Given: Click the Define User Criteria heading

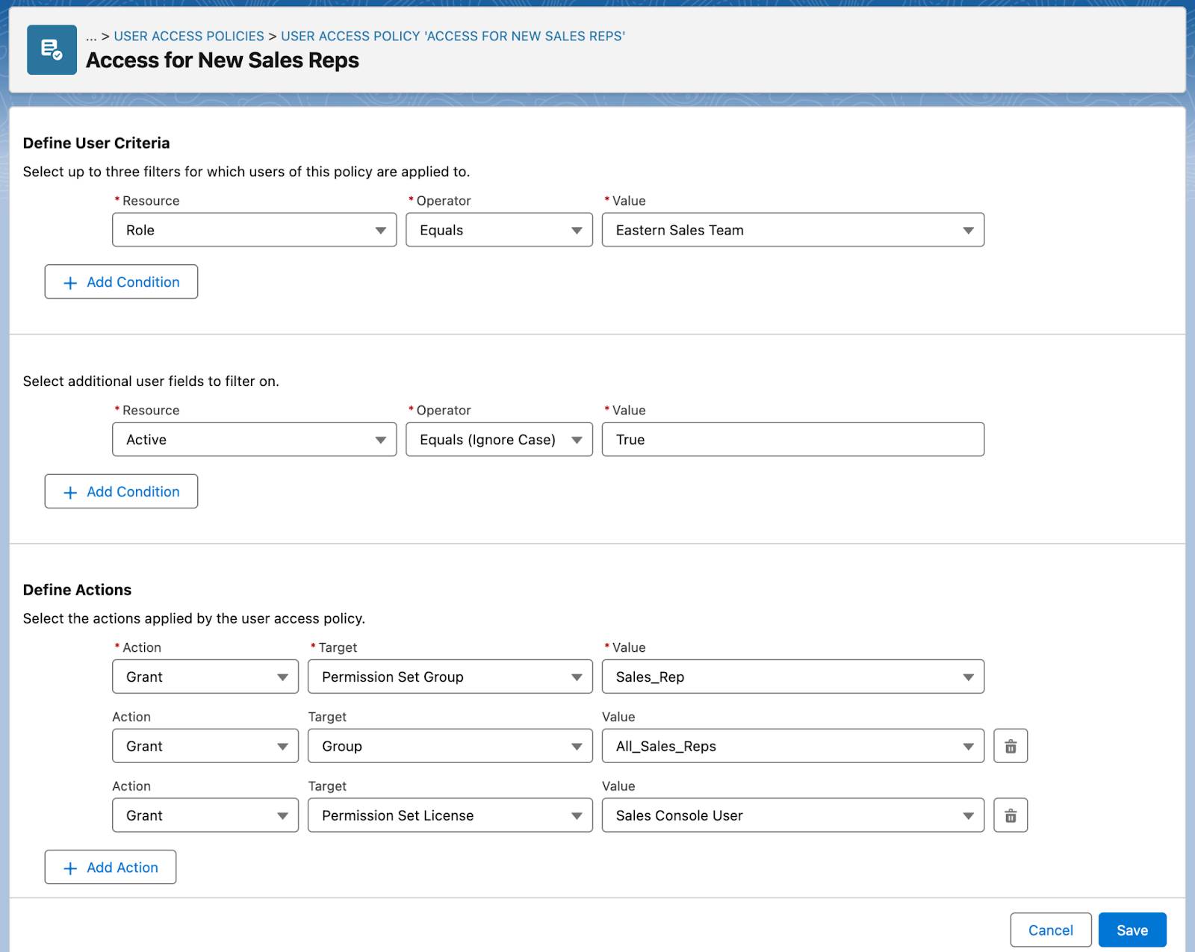Looking at the screenshot, I should tap(96, 143).
